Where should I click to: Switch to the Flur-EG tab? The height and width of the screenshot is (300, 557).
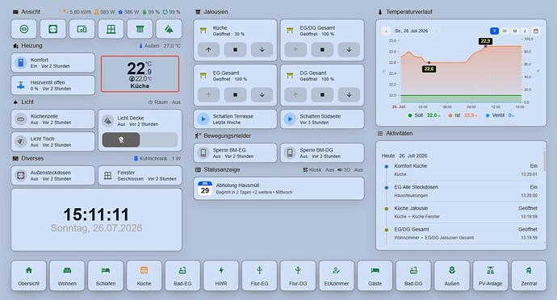coord(259,276)
